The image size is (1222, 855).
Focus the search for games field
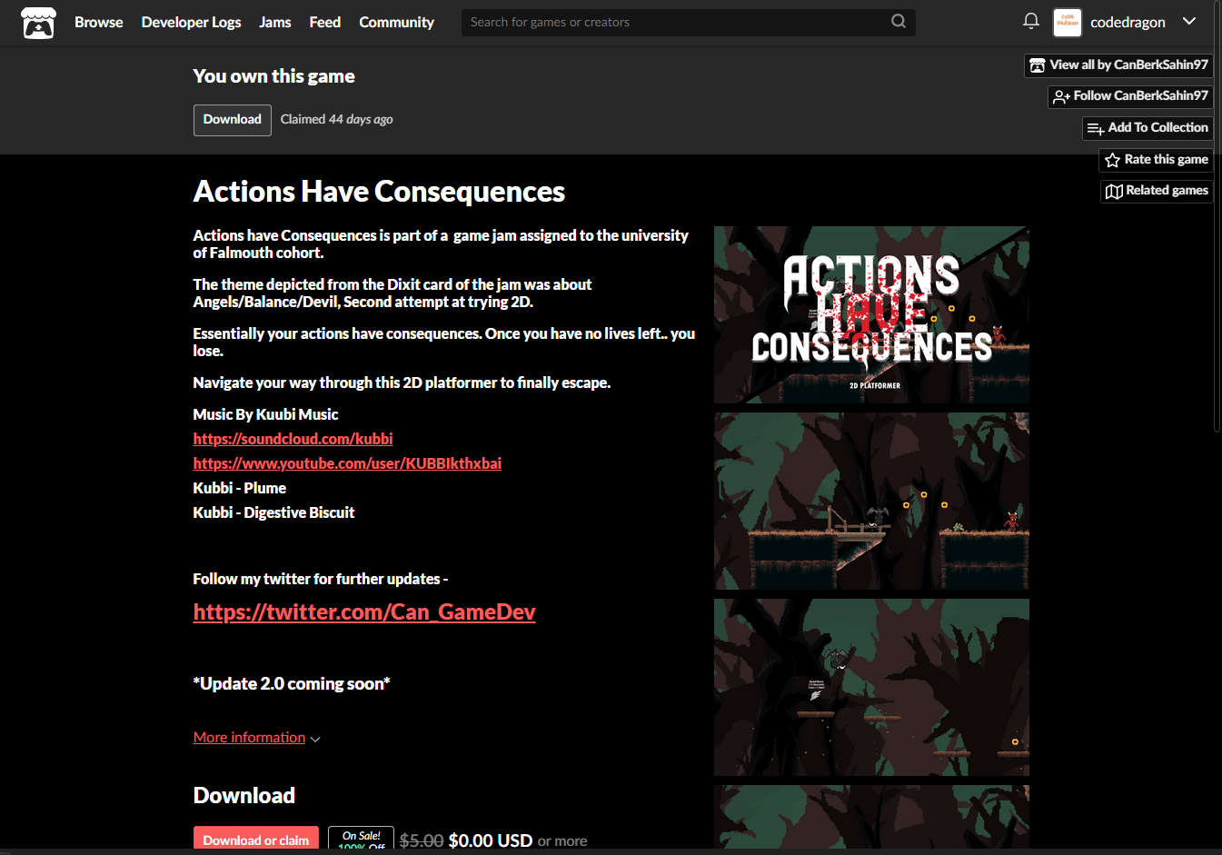(x=688, y=22)
